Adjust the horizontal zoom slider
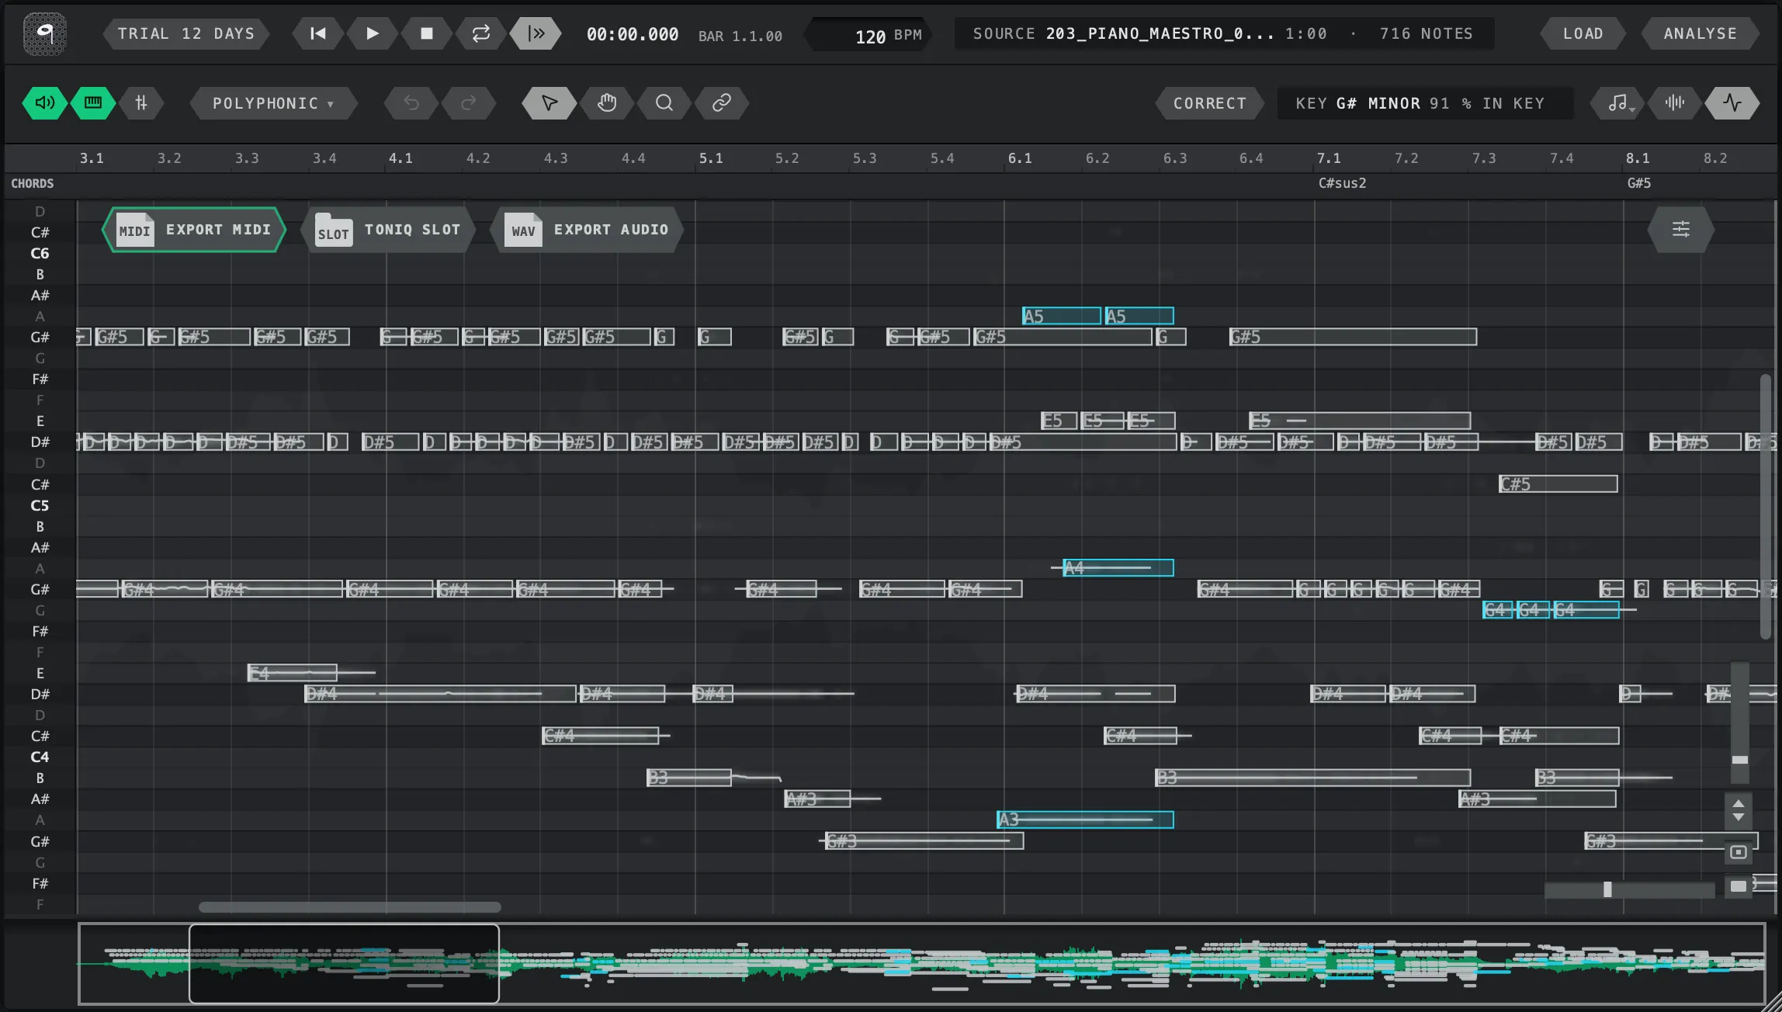Image resolution: width=1782 pixels, height=1012 pixels. click(1629, 889)
